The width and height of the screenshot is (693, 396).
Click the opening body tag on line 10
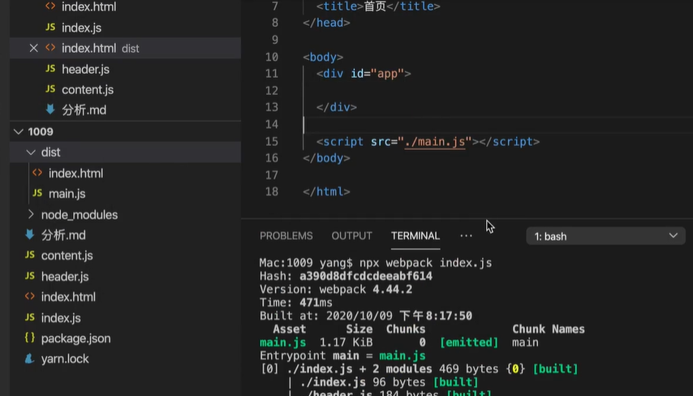pos(323,58)
